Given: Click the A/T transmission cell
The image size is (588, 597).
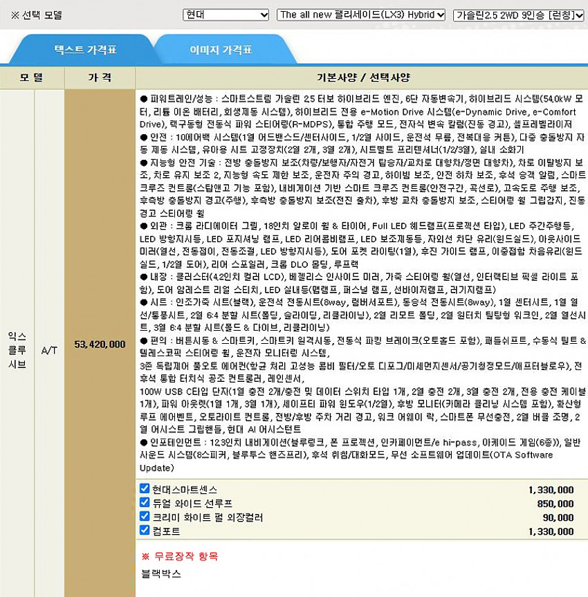Looking at the screenshot, I should [x=49, y=350].
